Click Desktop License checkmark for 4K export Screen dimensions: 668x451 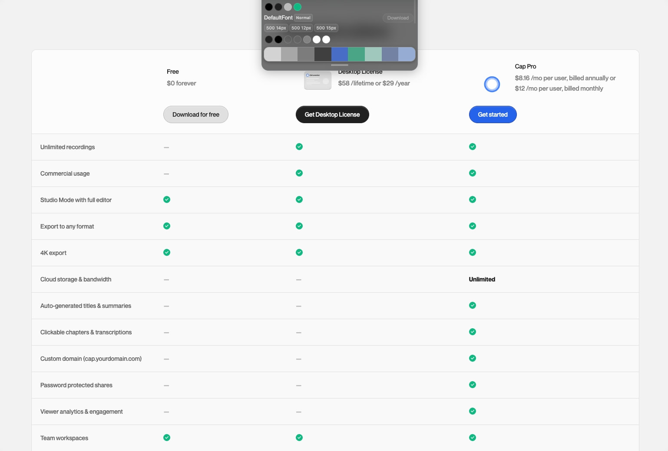point(299,252)
